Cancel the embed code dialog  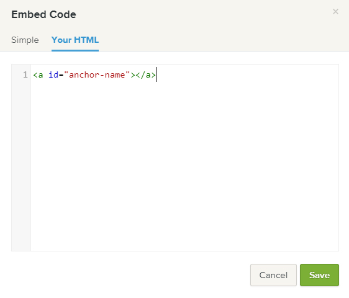273,275
